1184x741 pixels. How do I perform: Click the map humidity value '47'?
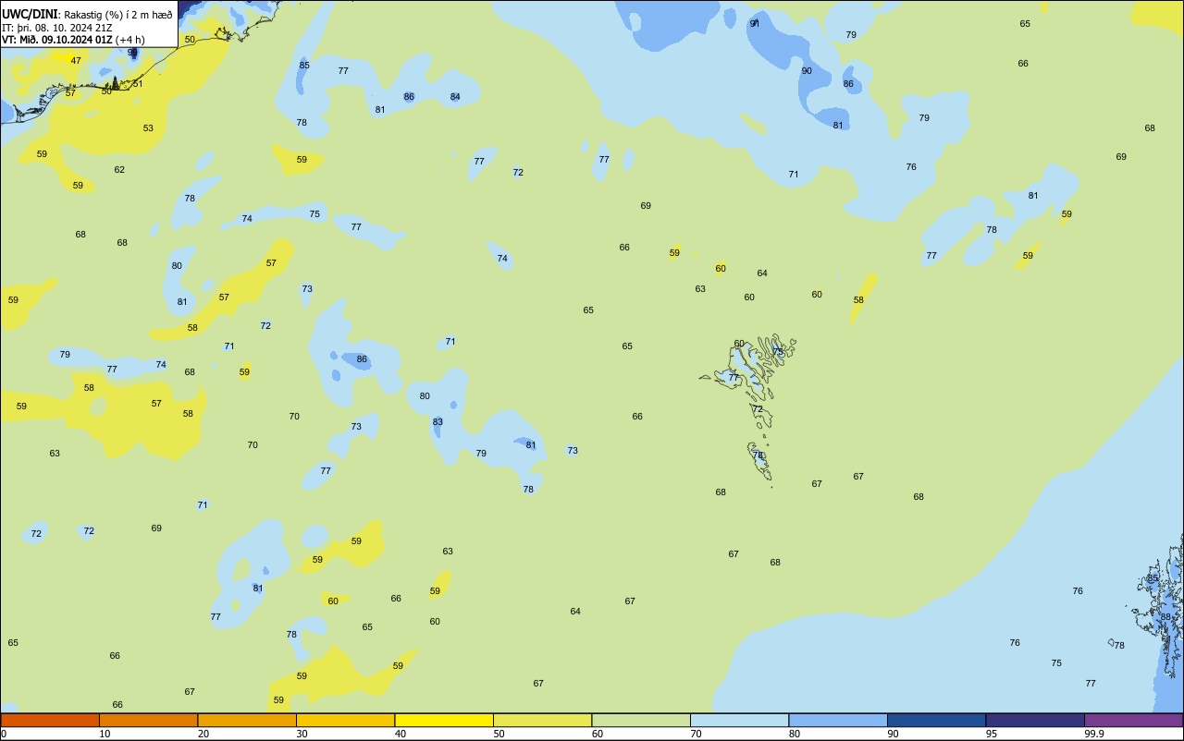click(x=76, y=61)
